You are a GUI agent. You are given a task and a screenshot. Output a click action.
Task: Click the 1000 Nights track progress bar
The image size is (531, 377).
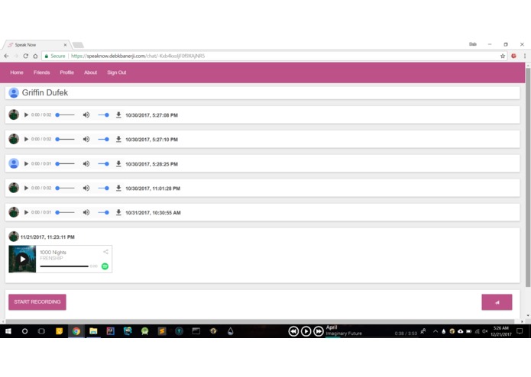tap(64, 266)
